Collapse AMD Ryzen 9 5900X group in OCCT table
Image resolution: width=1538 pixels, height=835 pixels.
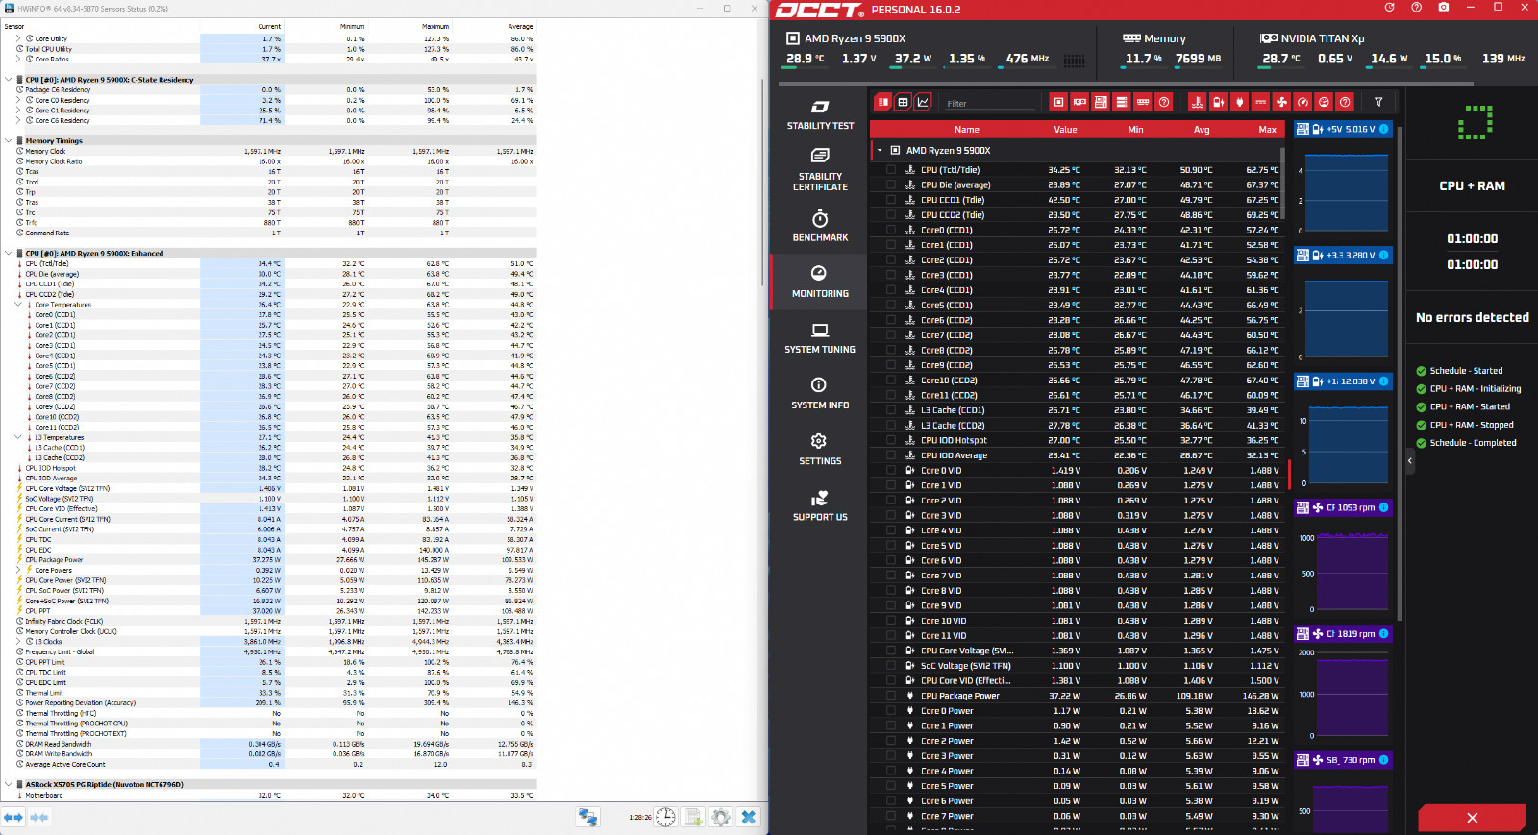tap(879, 151)
